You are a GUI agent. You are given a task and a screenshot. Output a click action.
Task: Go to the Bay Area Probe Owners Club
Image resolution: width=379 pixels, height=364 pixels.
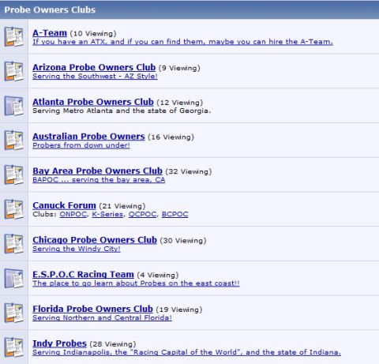click(x=97, y=171)
